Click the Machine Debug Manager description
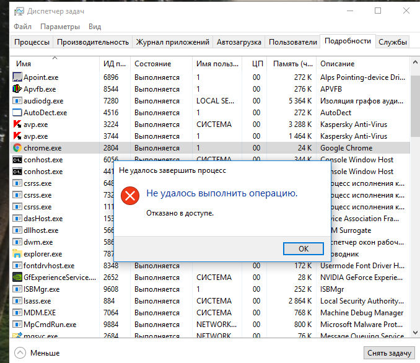 (362, 313)
